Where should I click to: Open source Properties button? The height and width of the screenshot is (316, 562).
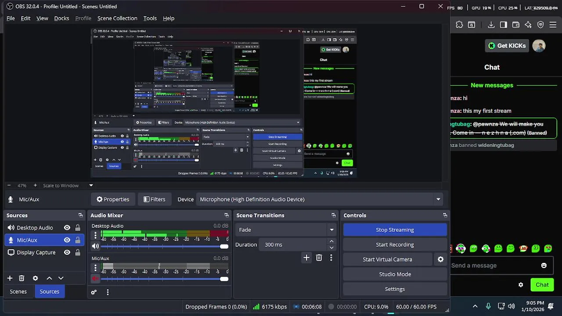[113, 199]
